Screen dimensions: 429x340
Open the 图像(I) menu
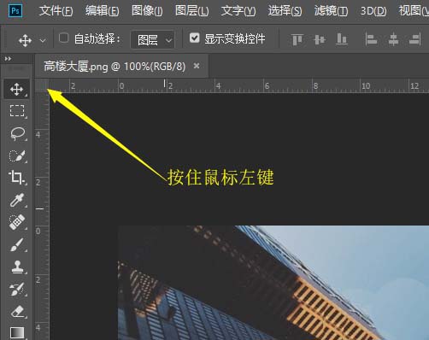147,11
